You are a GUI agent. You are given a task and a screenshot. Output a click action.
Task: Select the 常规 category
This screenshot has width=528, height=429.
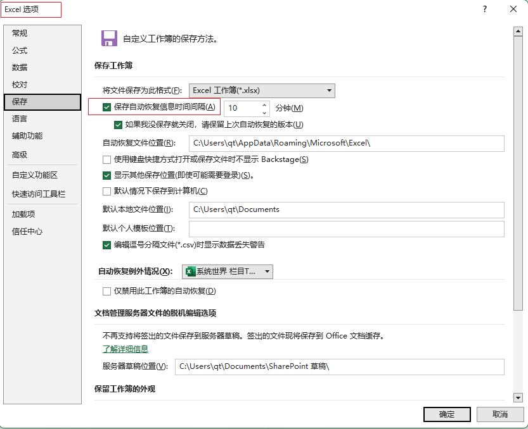42,34
